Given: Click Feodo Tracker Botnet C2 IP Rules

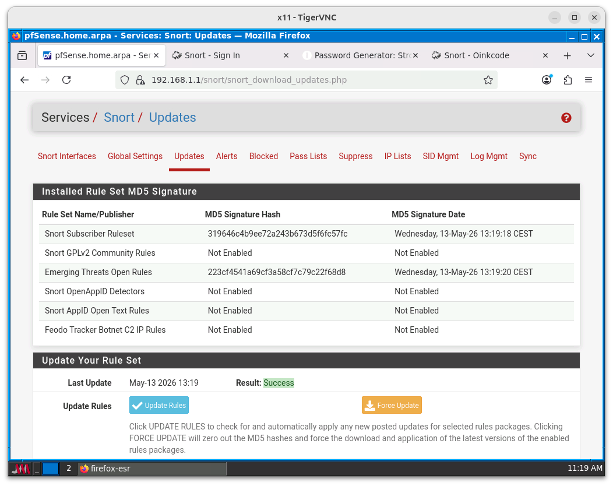Looking at the screenshot, I should (x=105, y=330).
